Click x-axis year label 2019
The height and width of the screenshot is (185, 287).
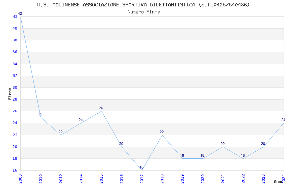[182, 179]
